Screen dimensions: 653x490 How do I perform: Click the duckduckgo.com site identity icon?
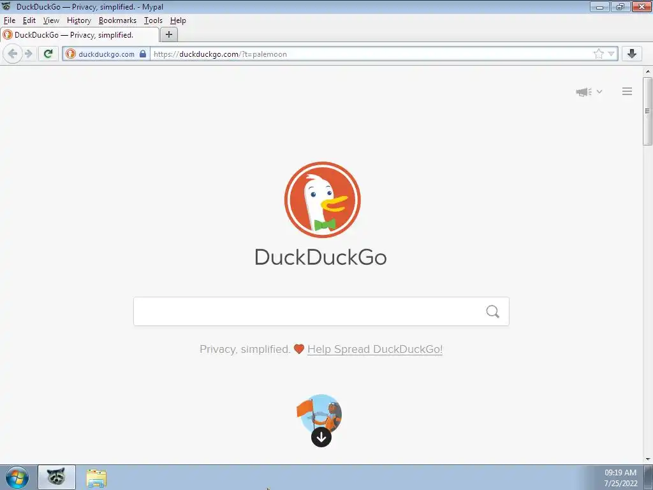71,54
